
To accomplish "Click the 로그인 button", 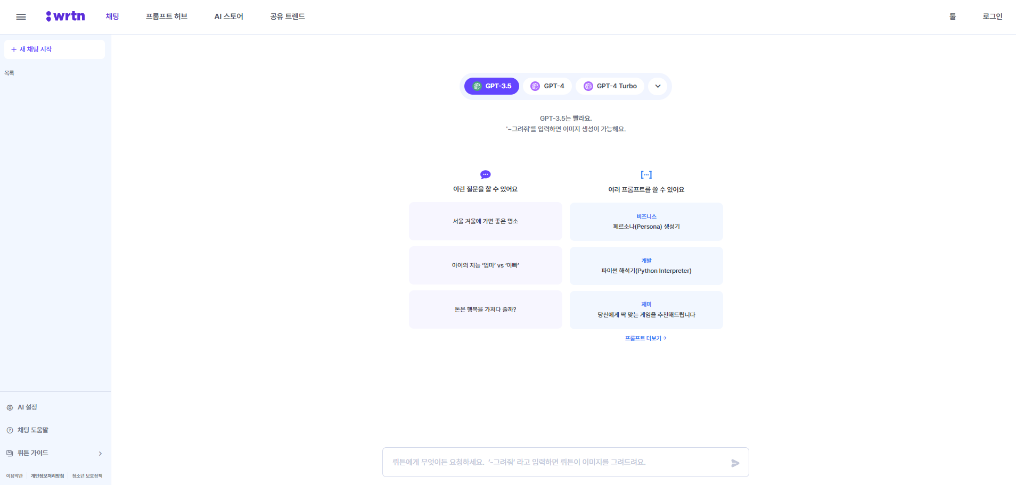I will [x=992, y=16].
